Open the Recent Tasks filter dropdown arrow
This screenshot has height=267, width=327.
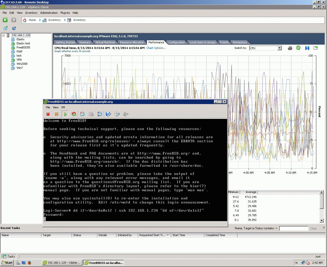tap(276, 228)
